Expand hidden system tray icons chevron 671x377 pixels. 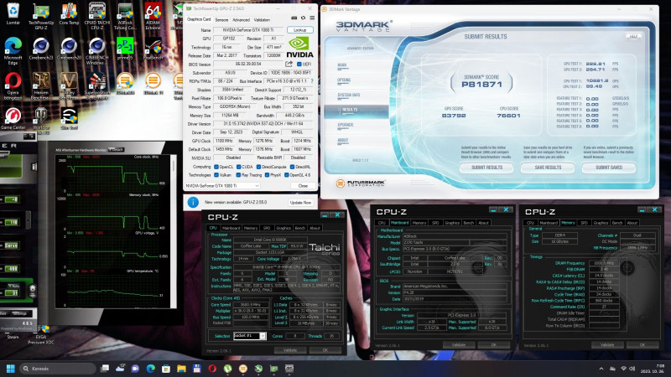tap(601, 369)
